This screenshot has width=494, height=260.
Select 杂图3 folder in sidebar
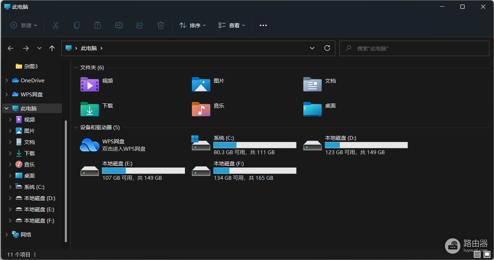click(x=27, y=66)
